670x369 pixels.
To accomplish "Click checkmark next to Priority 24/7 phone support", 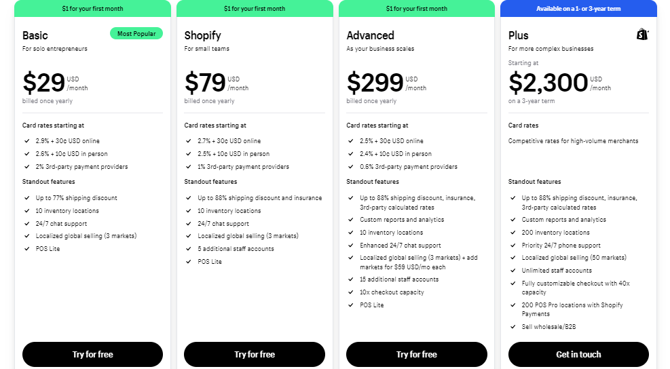I will tap(513, 245).
